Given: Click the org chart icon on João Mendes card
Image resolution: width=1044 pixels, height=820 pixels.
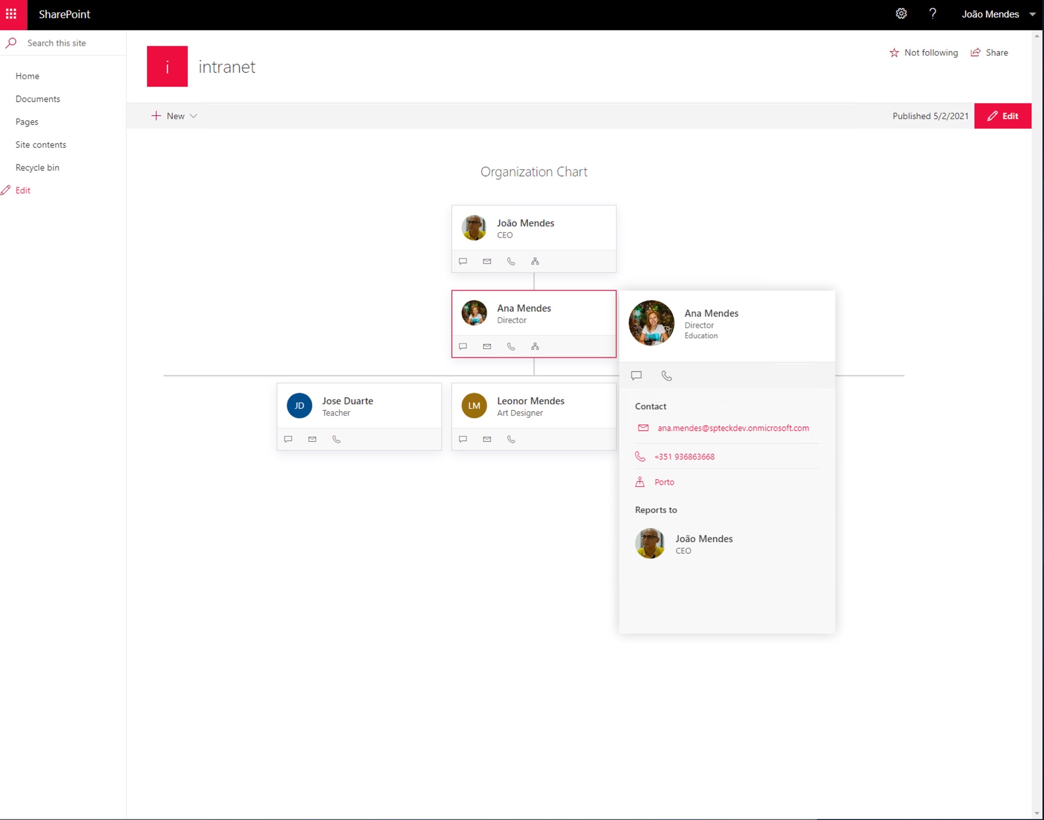Looking at the screenshot, I should [536, 261].
